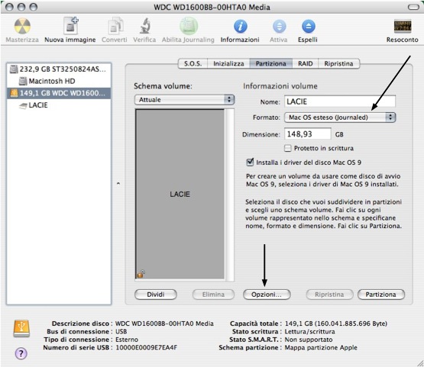Click the USB drive icon in the info area
Screen dimensions: 424x367
21,328
